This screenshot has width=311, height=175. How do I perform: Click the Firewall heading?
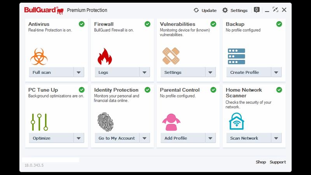coord(104,24)
